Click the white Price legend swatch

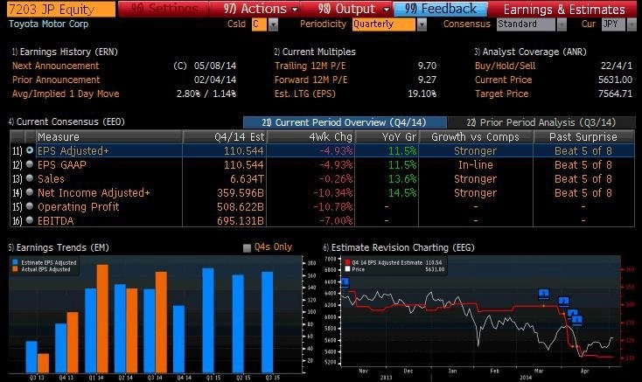pyautogui.click(x=347, y=269)
